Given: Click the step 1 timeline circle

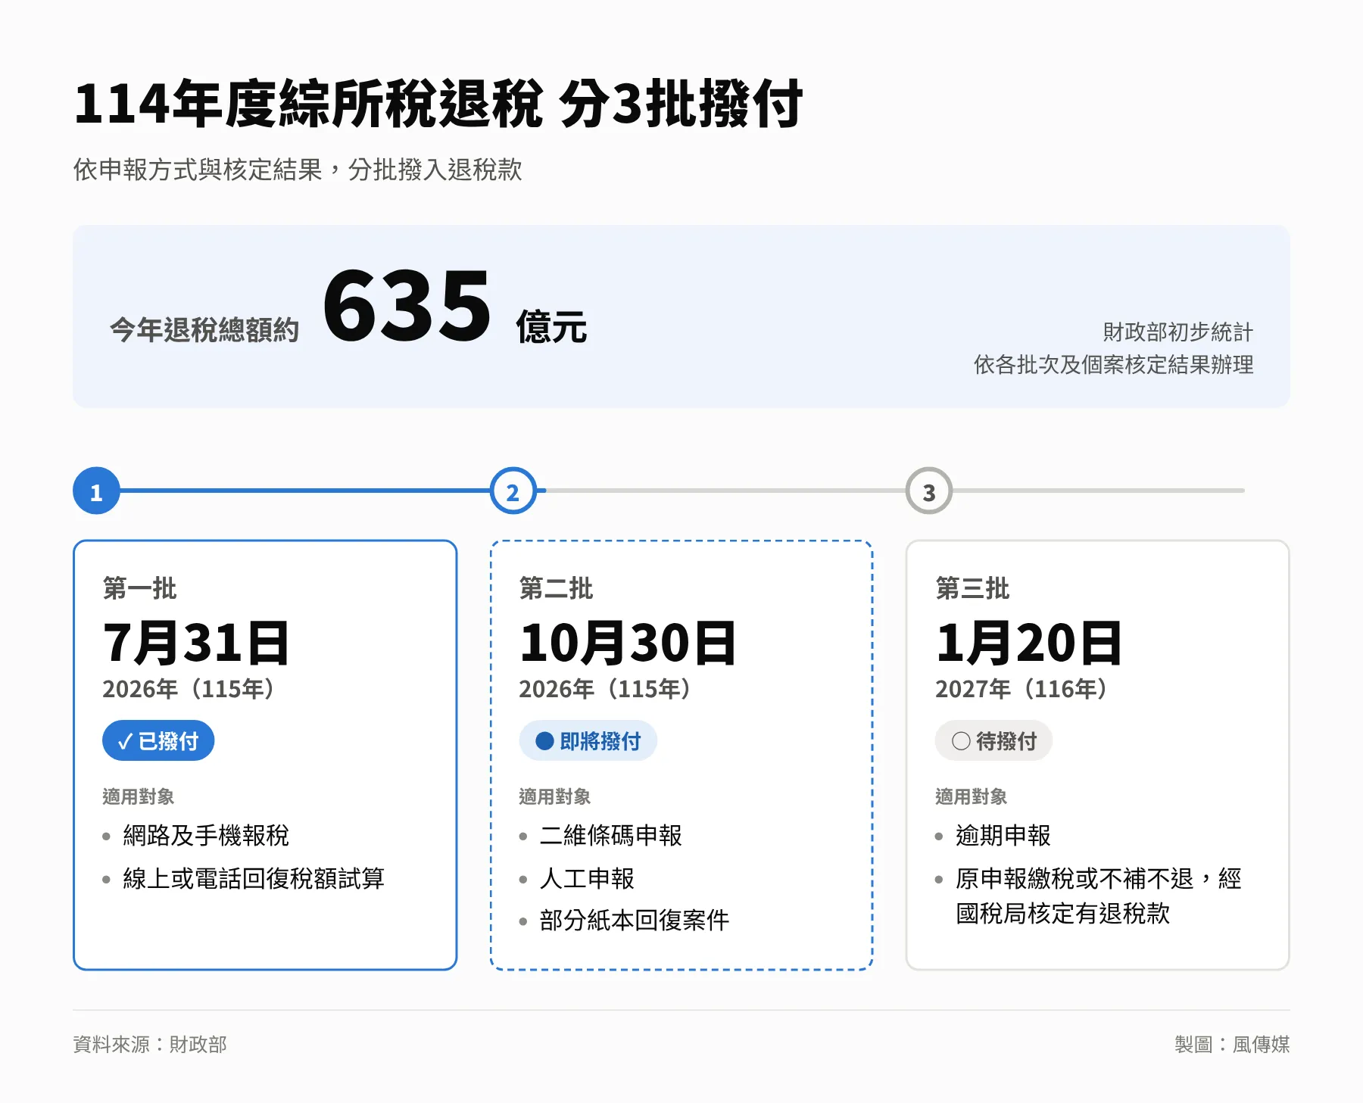Looking at the screenshot, I should click(x=96, y=491).
